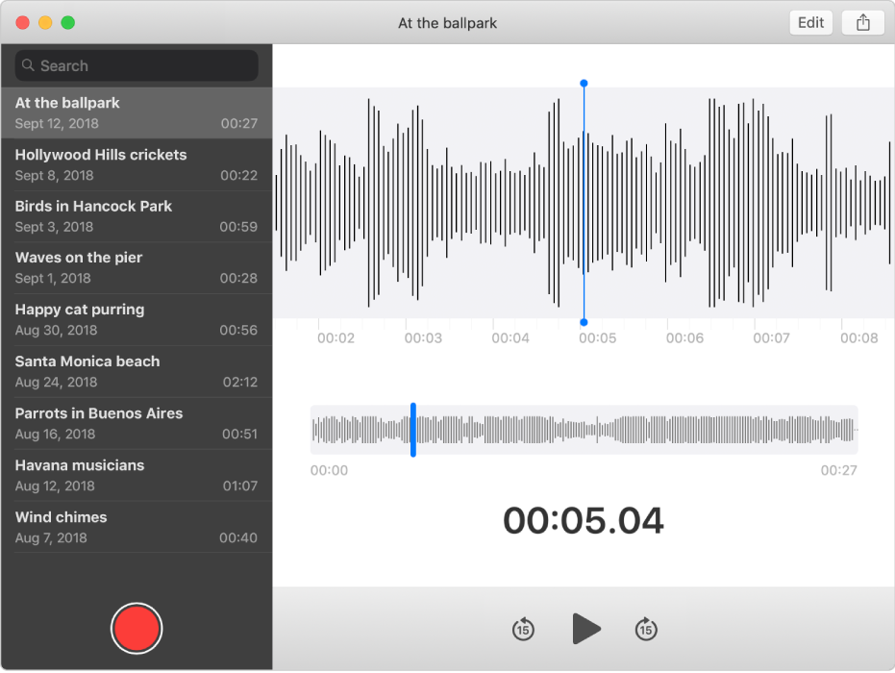
Task: Click the top handle of waveform playhead
Action: tap(584, 84)
